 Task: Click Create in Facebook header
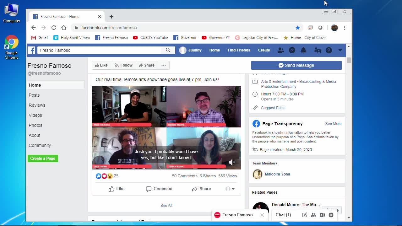click(x=264, y=50)
